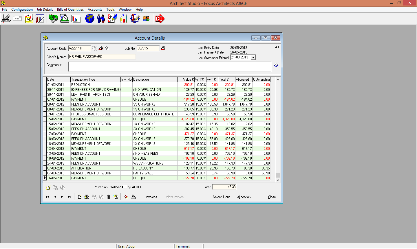Click the printer icon beside Account Code
The image size is (417, 249).
[x=101, y=48]
